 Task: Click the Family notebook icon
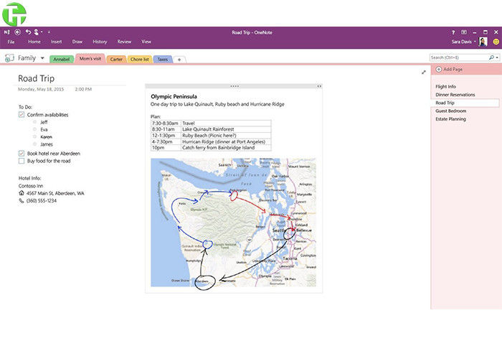coord(10,58)
